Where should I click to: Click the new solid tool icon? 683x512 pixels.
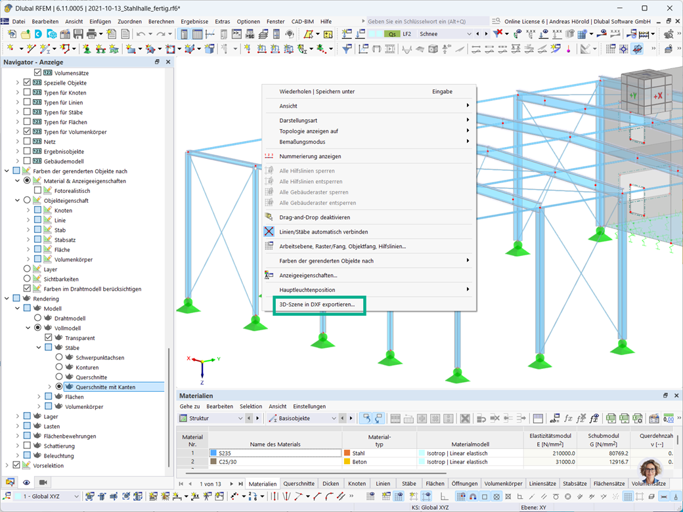click(x=190, y=49)
